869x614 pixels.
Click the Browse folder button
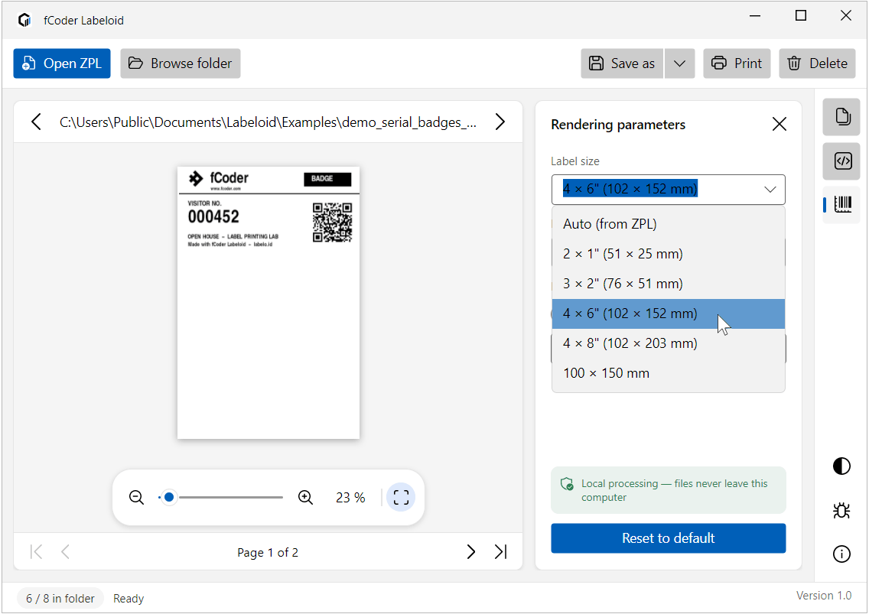(x=180, y=63)
